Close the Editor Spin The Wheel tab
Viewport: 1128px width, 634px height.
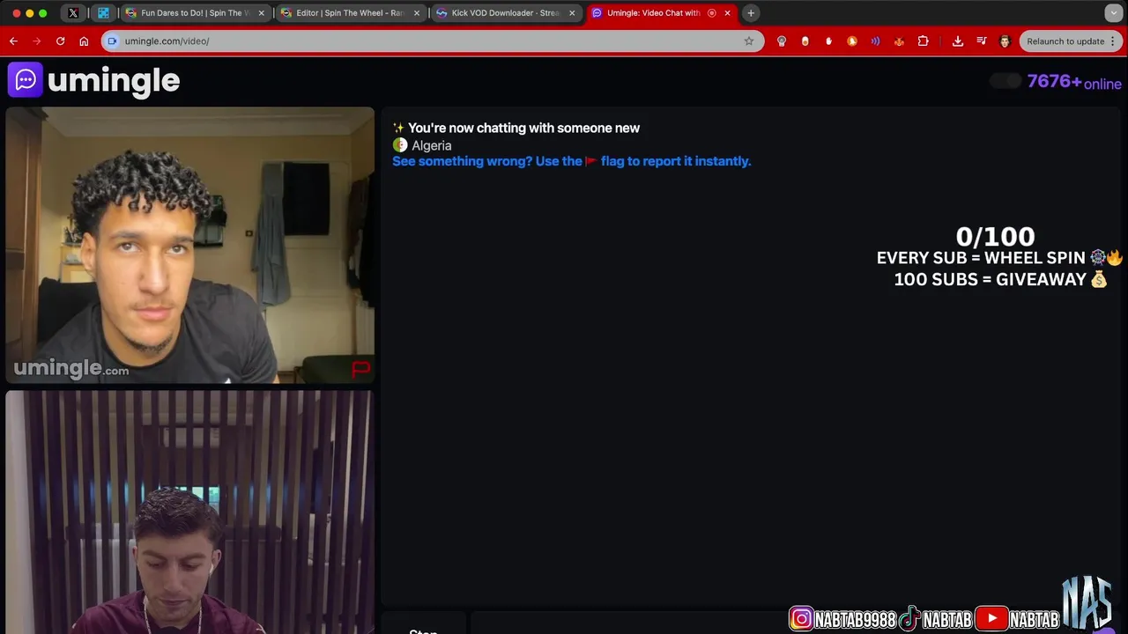[x=417, y=13]
